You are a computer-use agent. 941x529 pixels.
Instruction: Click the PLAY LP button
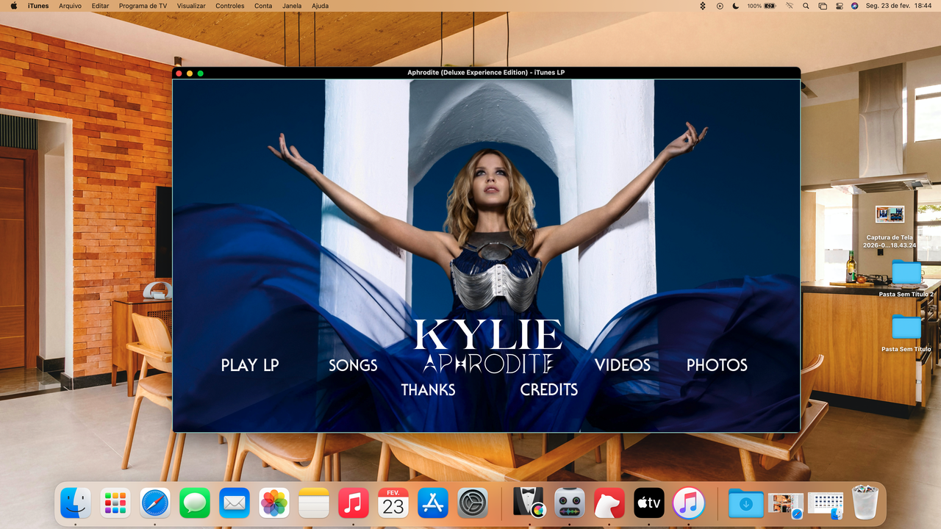point(250,365)
